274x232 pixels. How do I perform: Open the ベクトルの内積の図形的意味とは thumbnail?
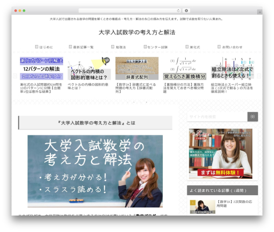(x=89, y=69)
